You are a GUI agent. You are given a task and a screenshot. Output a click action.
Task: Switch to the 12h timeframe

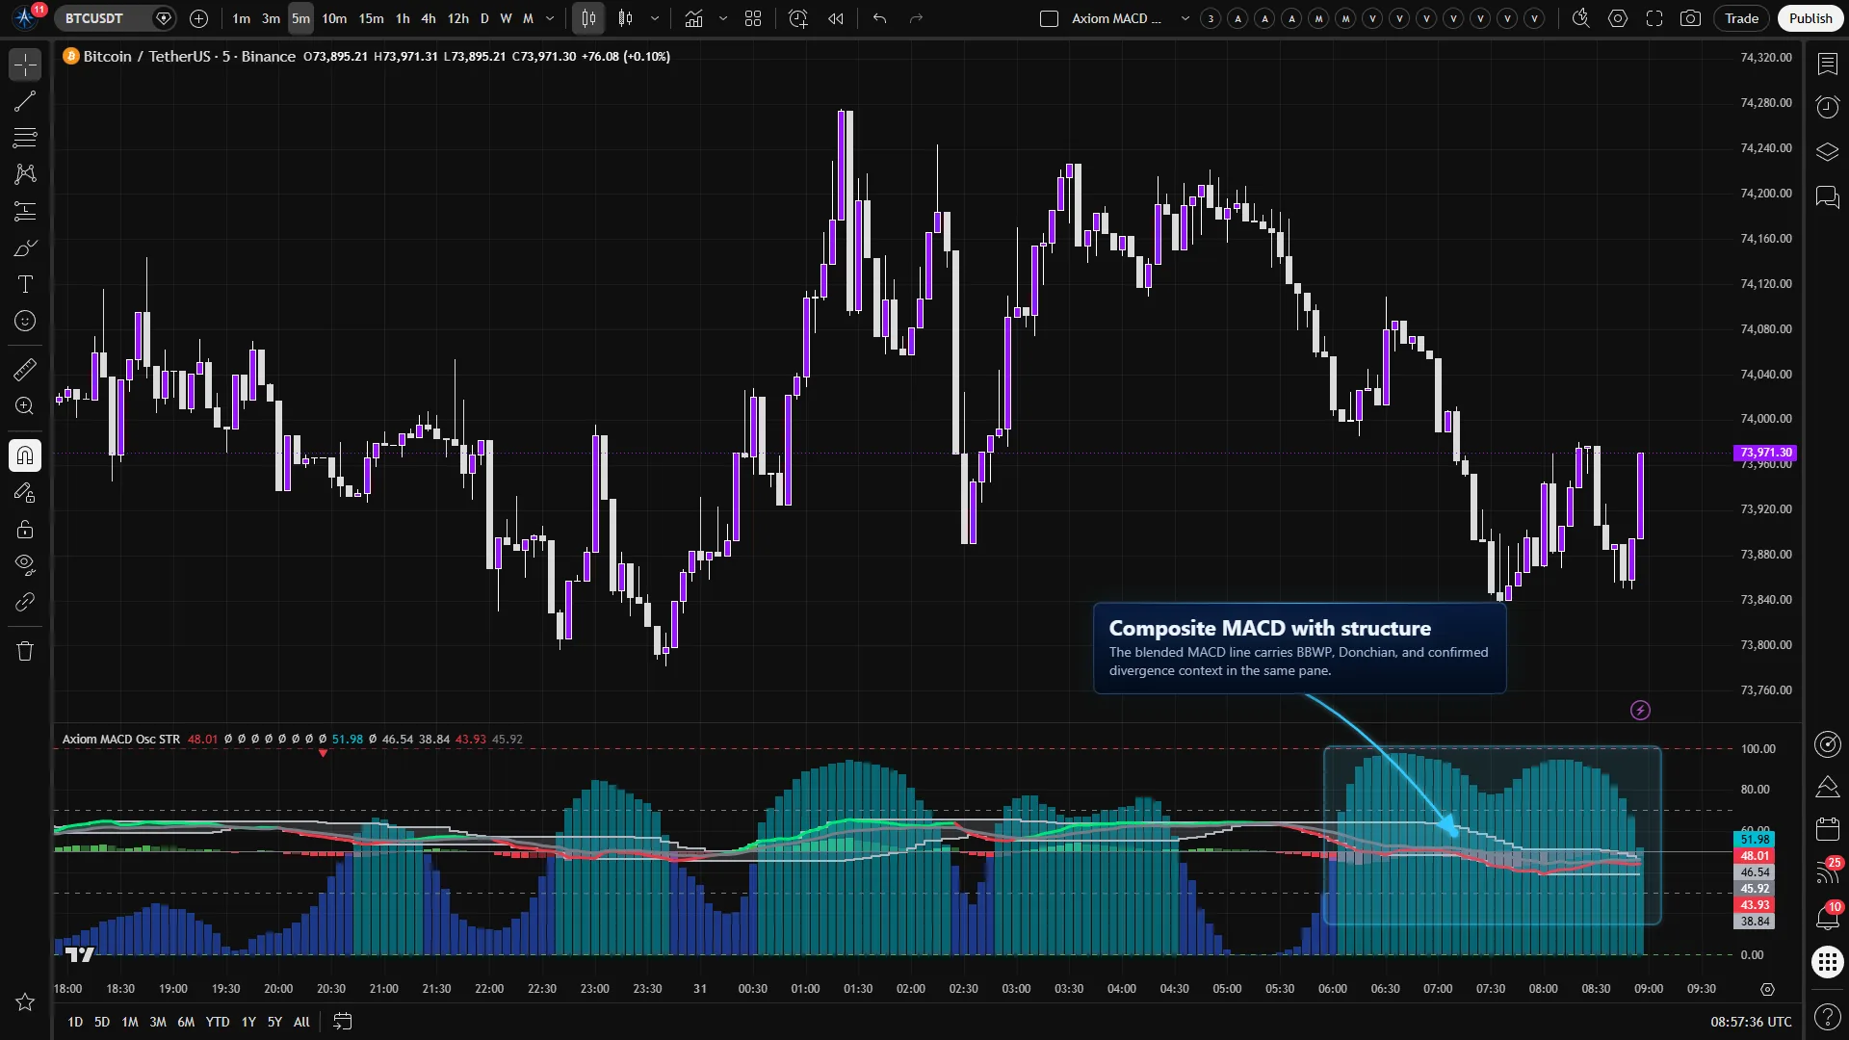pyautogui.click(x=458, y=18)
